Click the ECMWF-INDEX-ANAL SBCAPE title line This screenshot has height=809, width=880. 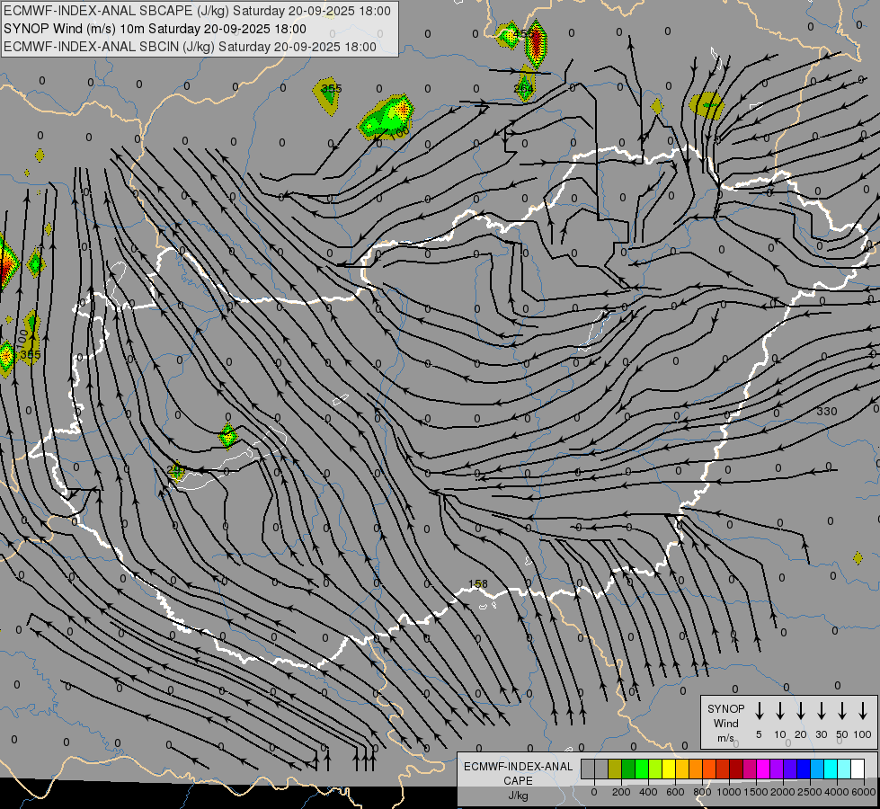197,11
